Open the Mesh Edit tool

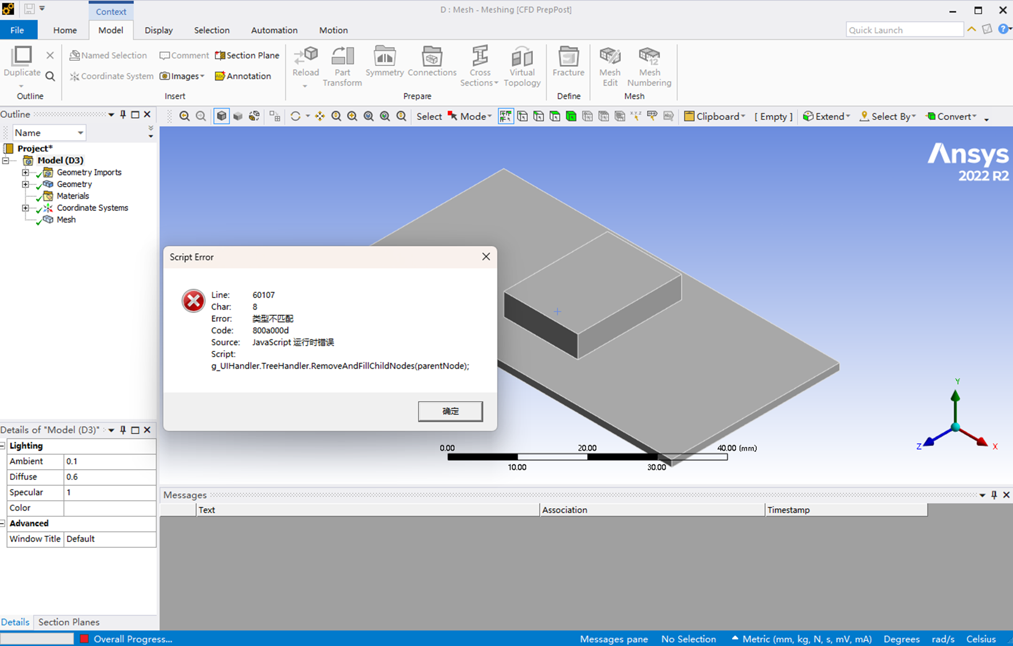click(x=610, y=66)
